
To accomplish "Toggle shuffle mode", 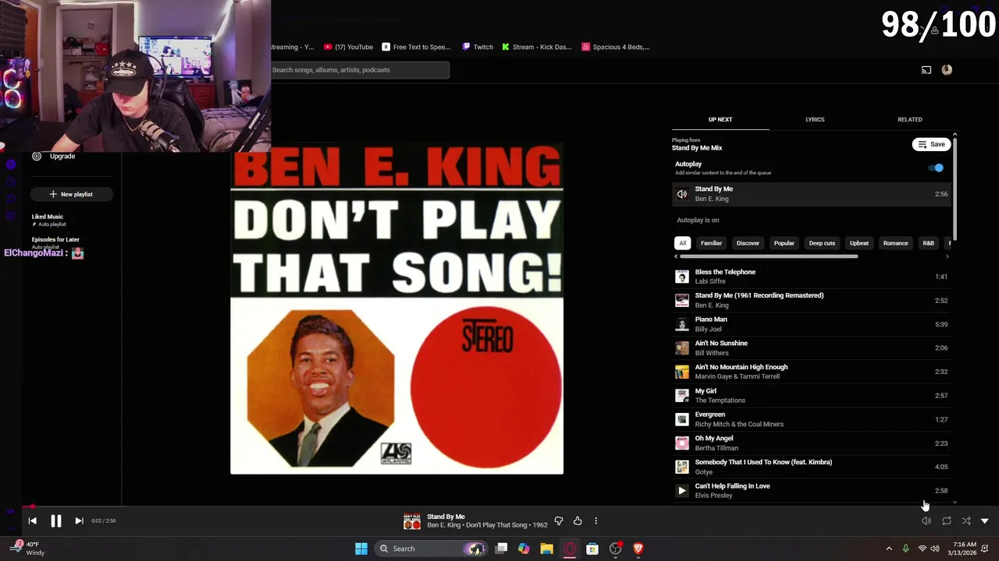I will click(x=966, y=520).
